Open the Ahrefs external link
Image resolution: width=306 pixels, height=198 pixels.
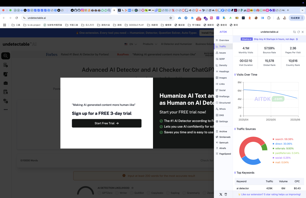point(221,148)
